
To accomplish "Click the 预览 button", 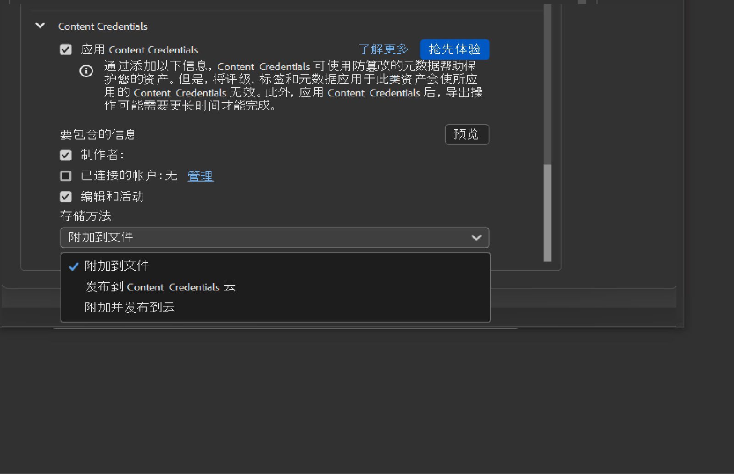I will coord(467,134).
